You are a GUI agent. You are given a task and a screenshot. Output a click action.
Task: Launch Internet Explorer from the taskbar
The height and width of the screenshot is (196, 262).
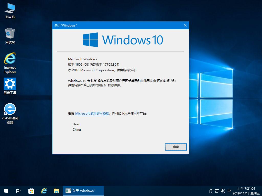(x=44, y=191)
